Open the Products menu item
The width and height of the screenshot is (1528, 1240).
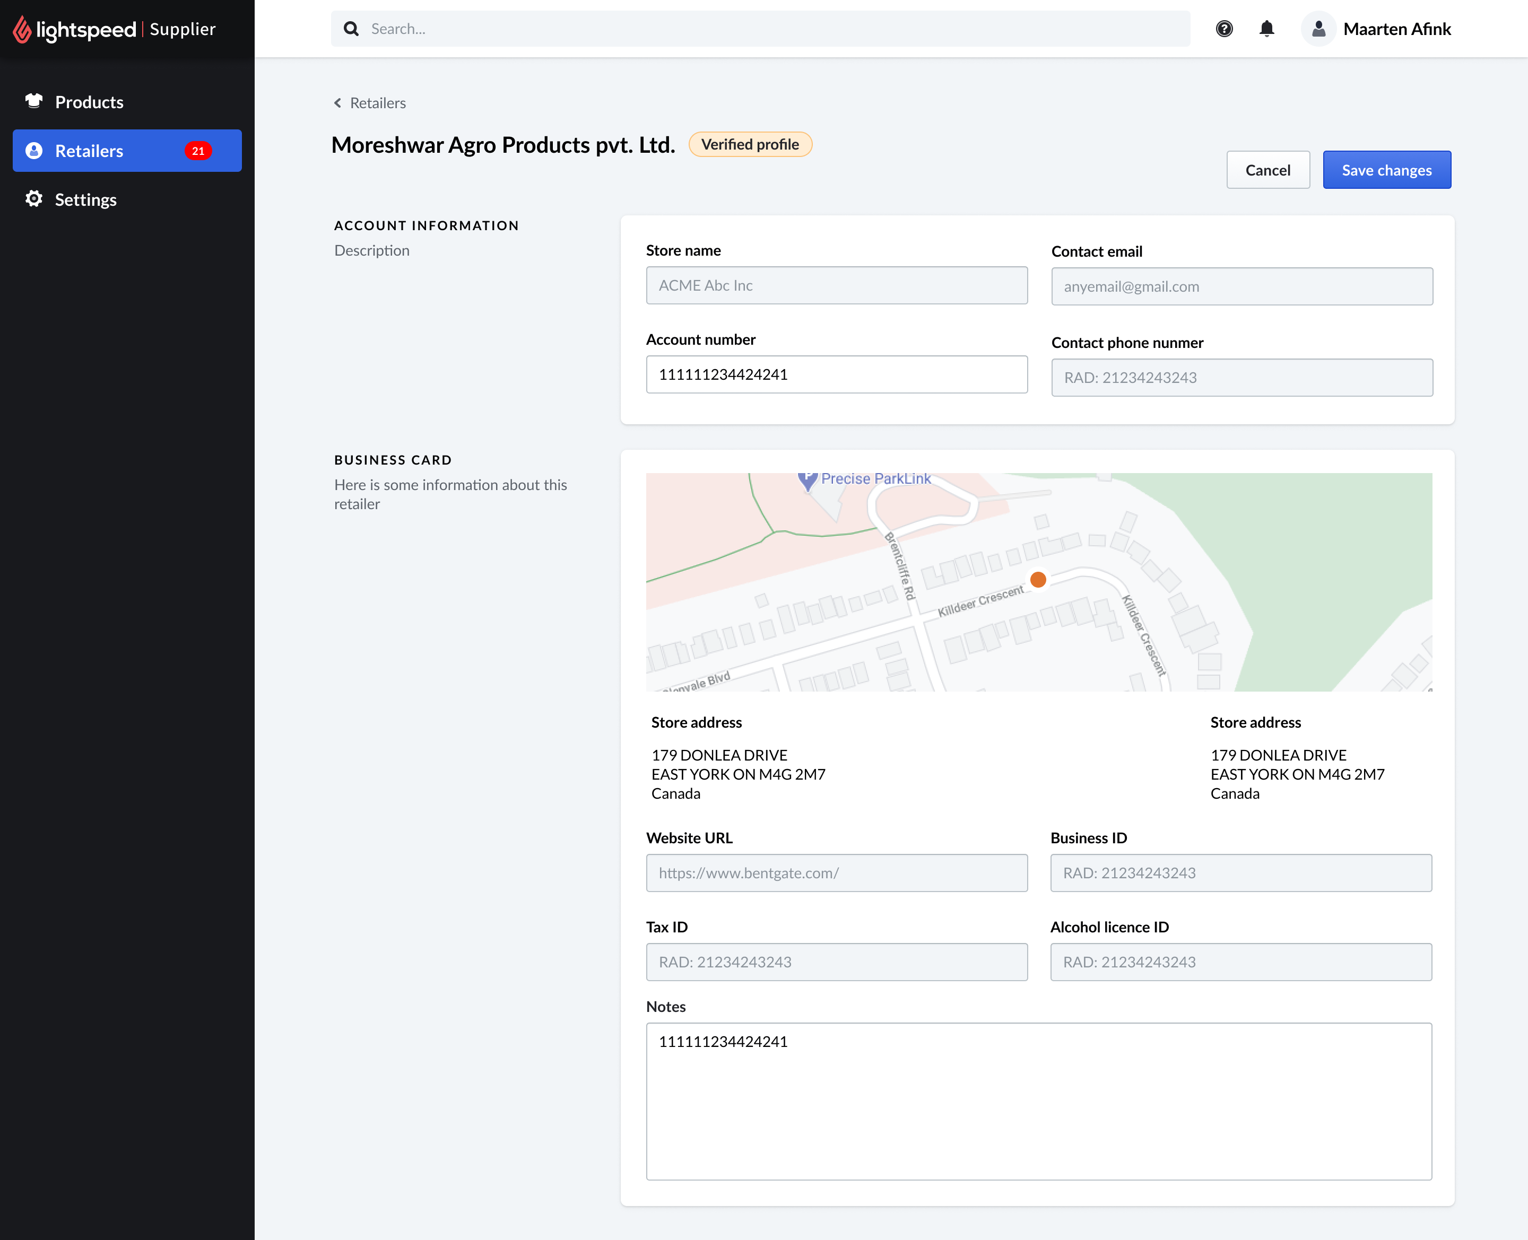coord(127,102)
